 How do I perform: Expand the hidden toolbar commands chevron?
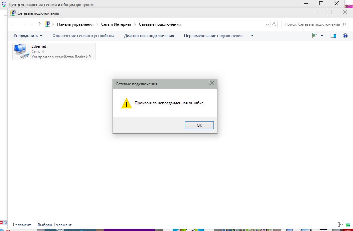(x=251, y=36)
